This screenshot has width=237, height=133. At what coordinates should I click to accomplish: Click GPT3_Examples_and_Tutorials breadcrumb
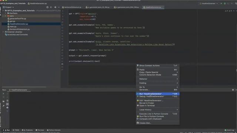[x=13, y=3]
